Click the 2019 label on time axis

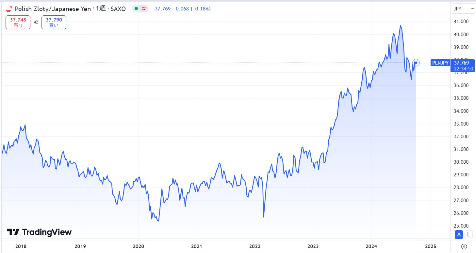click(x=80, y=246)
